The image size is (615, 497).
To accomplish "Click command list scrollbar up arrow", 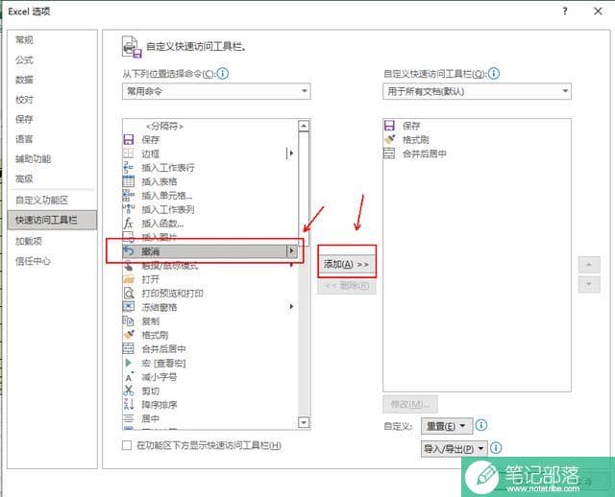I will (304, 126).
